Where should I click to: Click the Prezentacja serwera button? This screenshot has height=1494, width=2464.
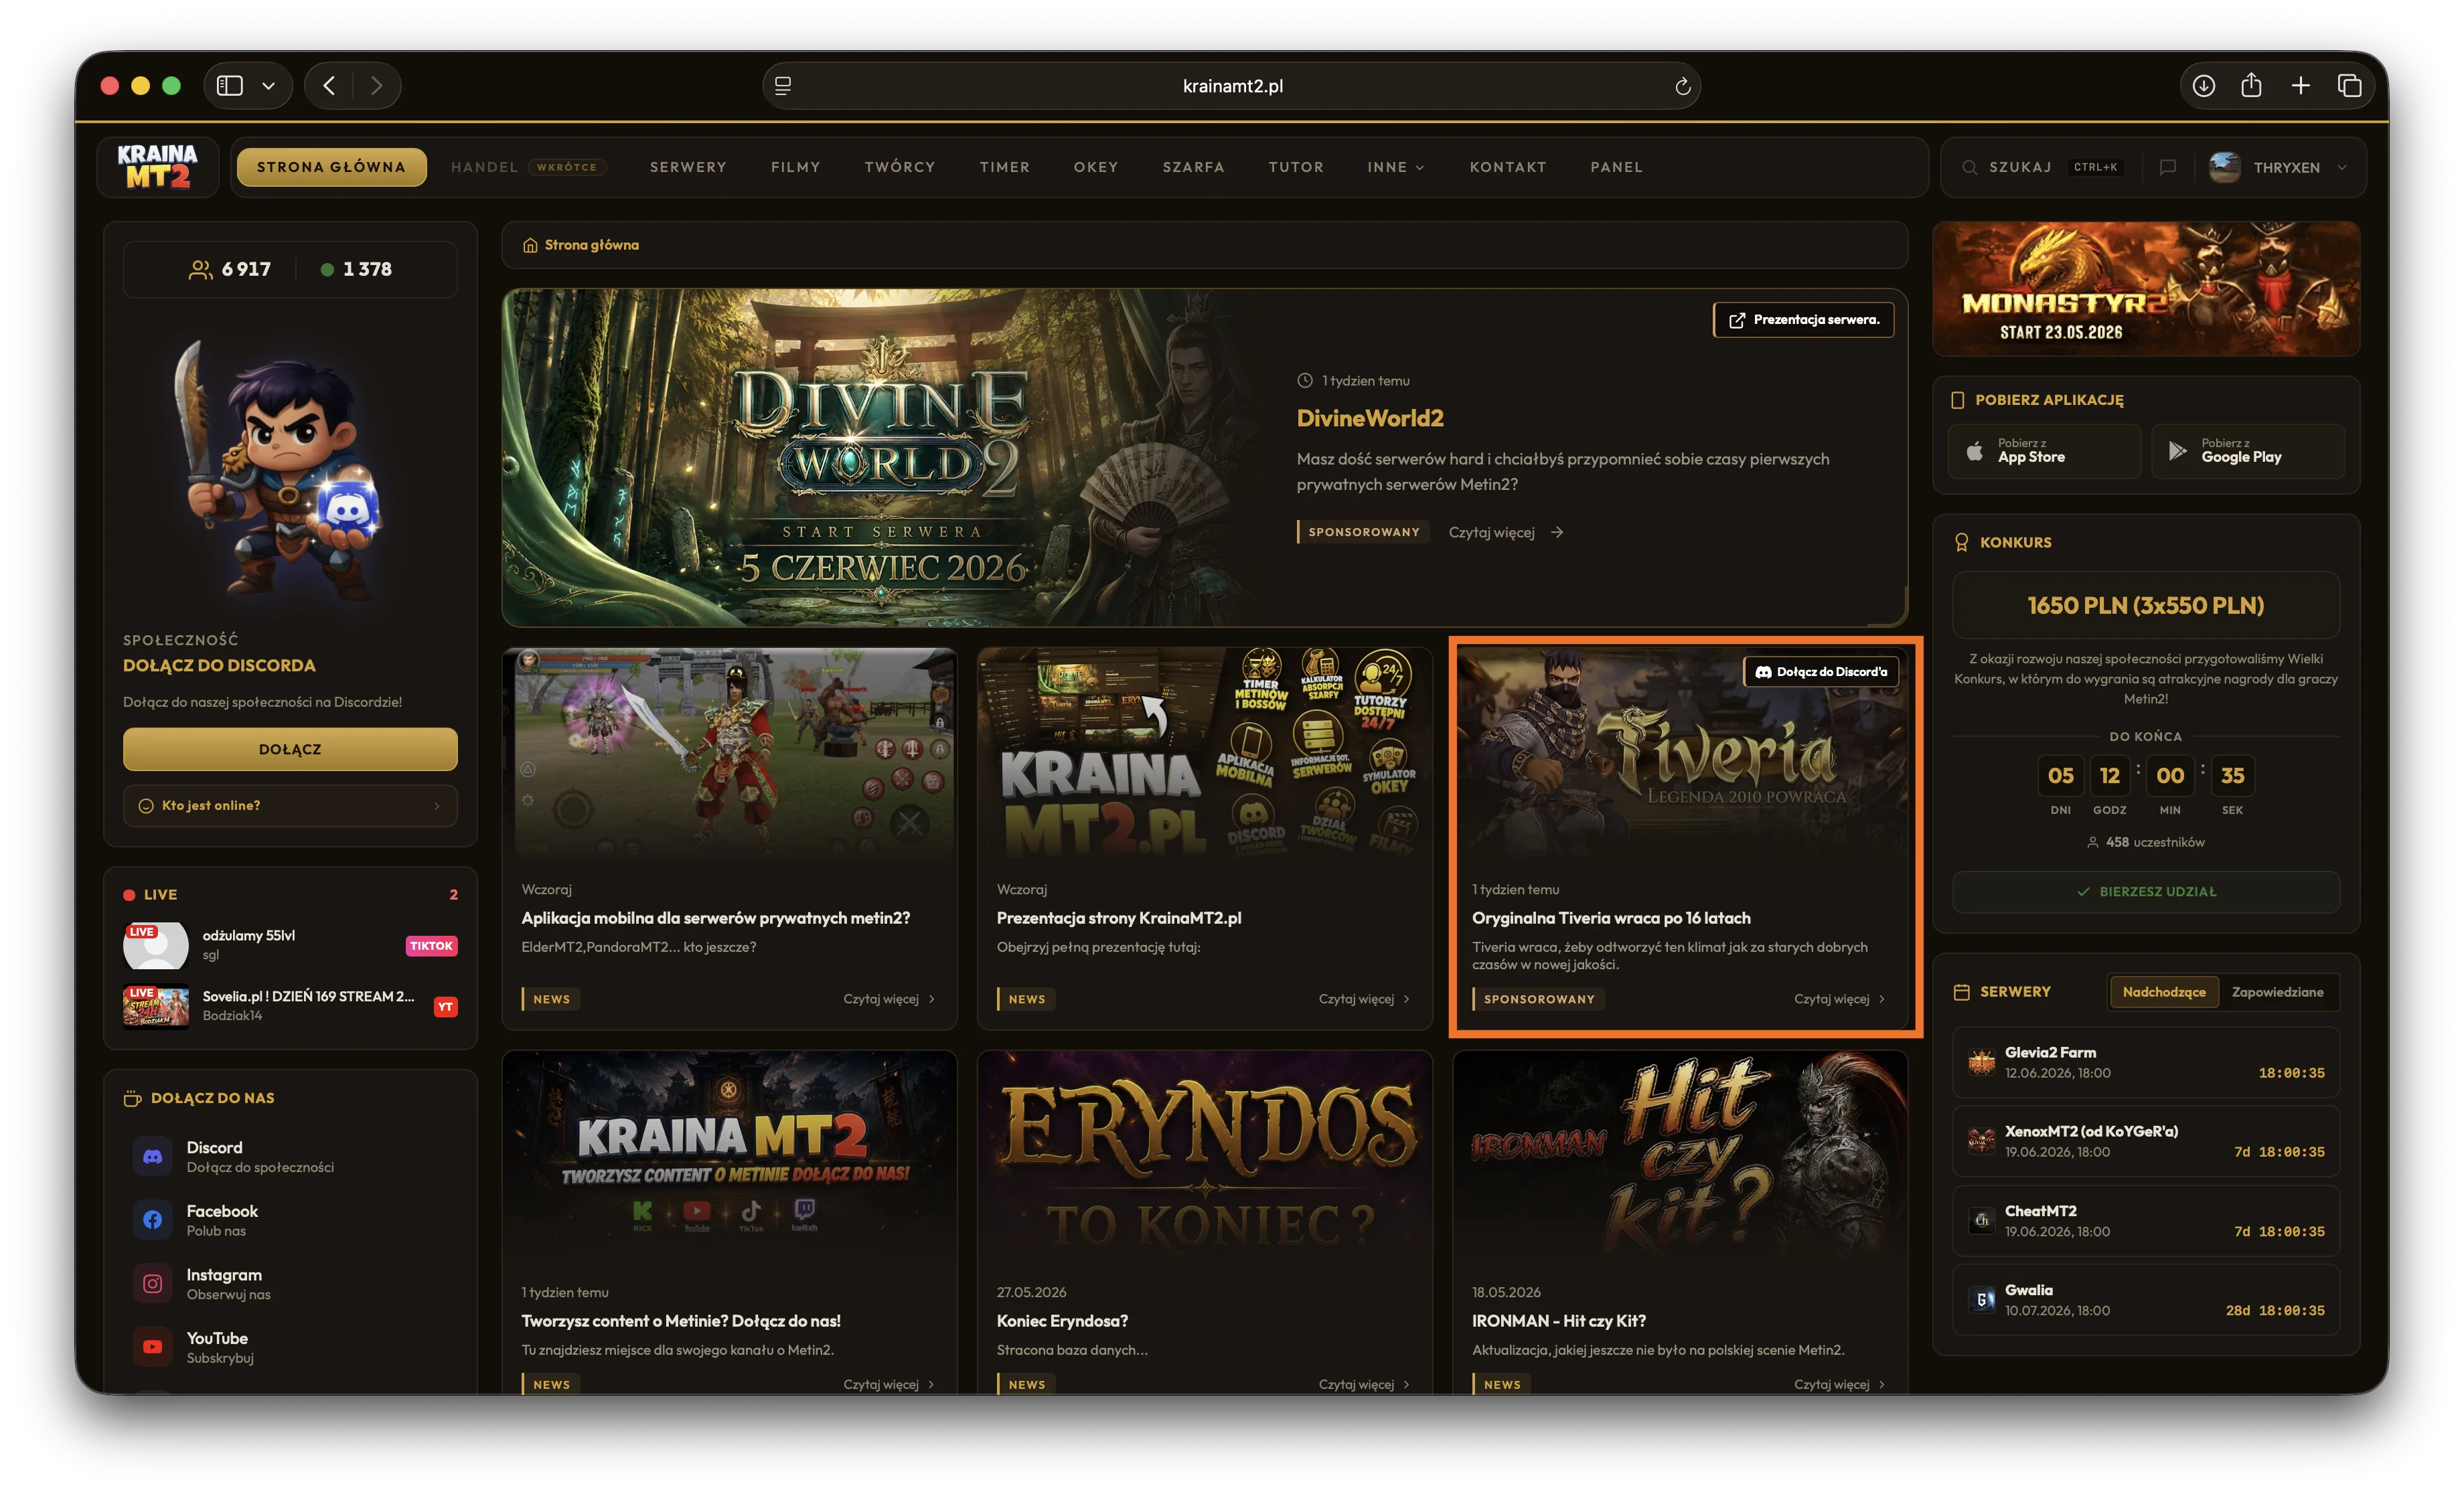(1803, 320)
